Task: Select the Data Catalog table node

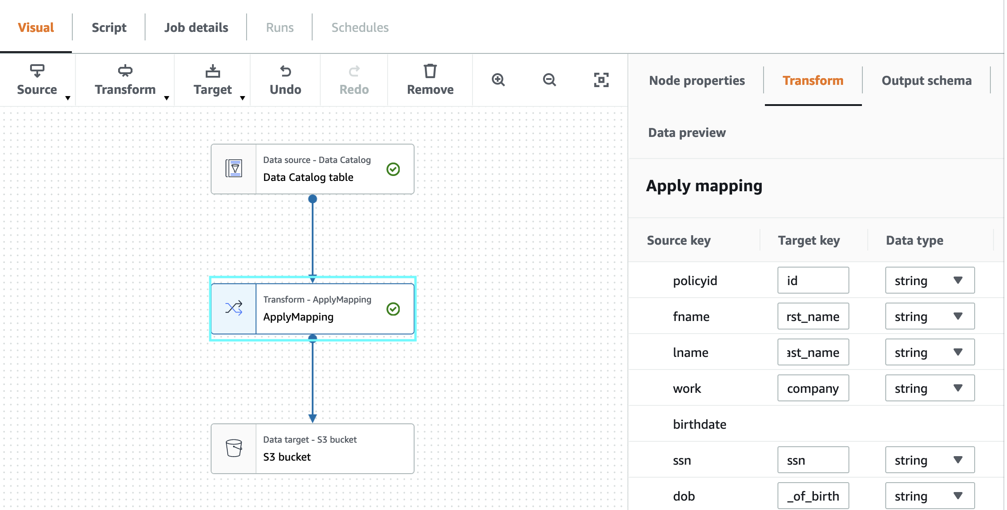Action: [x=313, y=169]
